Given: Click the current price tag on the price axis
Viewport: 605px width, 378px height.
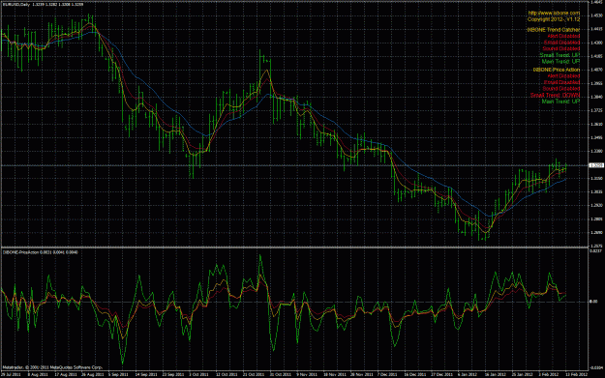Looking at the screenshot, I should [x=596, y=165].
